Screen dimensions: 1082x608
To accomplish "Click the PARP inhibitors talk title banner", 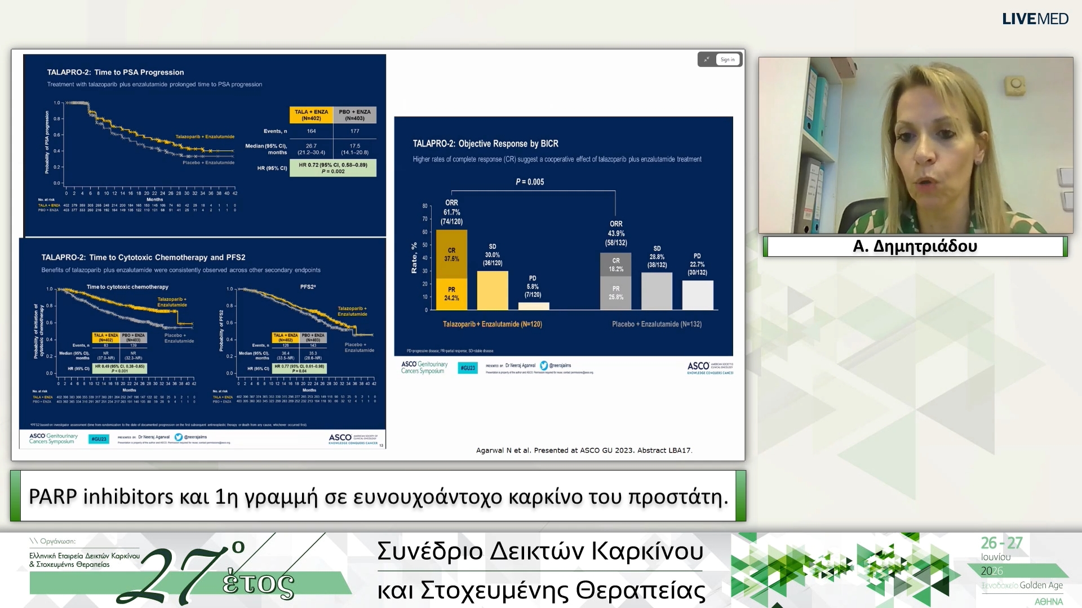I will click(378, 496).
